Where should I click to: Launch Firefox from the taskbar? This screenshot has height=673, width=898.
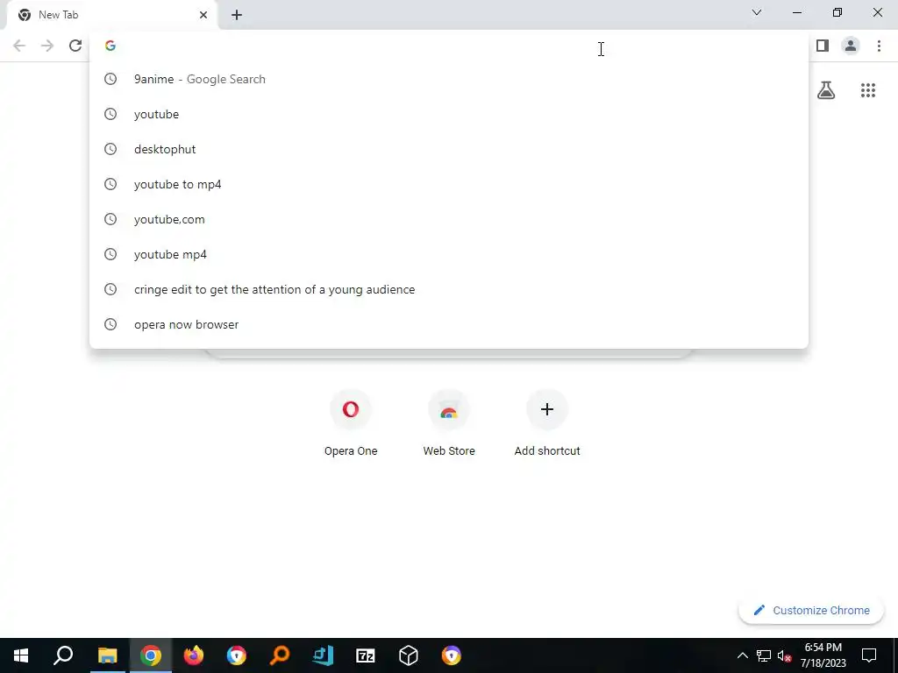tap(194, 655)
